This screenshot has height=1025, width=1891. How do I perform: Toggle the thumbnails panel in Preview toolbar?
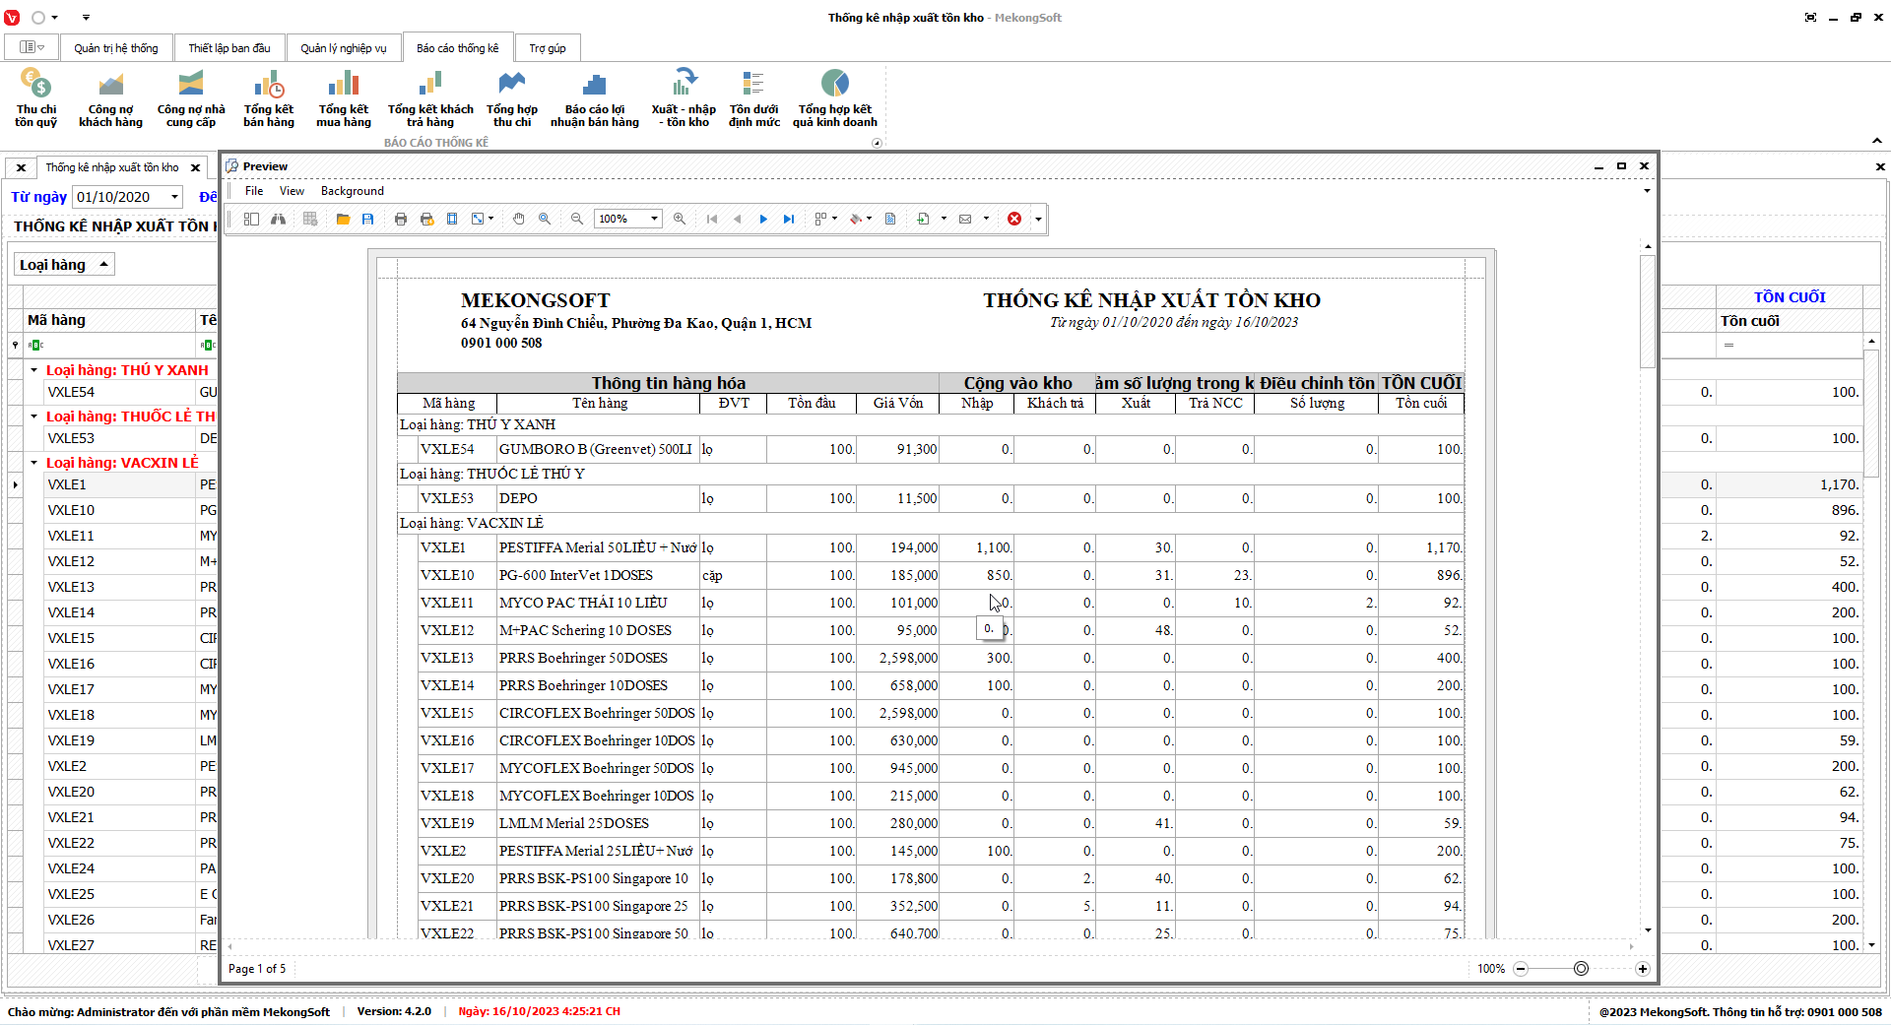click(x=251, y=219)
